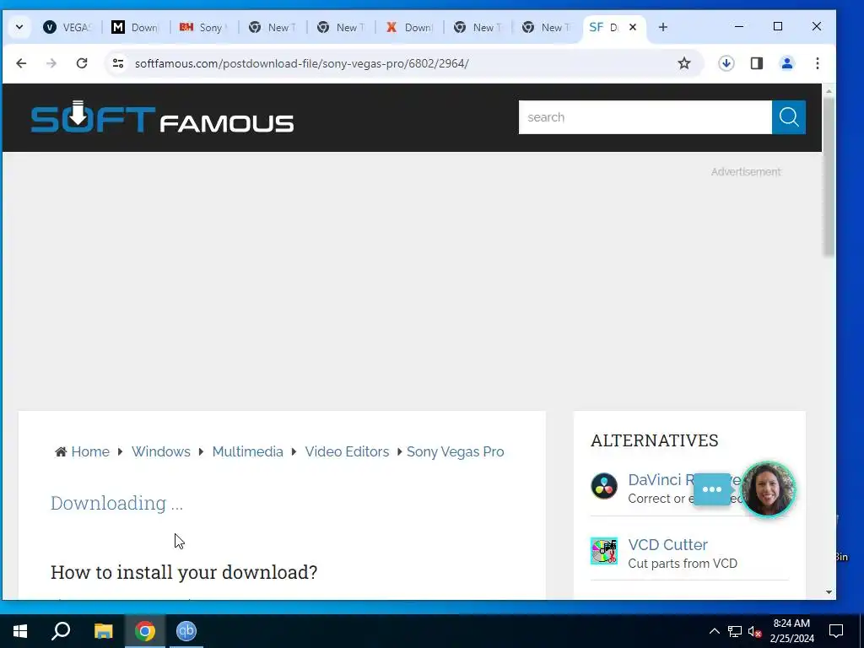Image resolution: width=864 pixels, height=648 pixels.
Task: Click into the site search field
Action: (645, 116)
